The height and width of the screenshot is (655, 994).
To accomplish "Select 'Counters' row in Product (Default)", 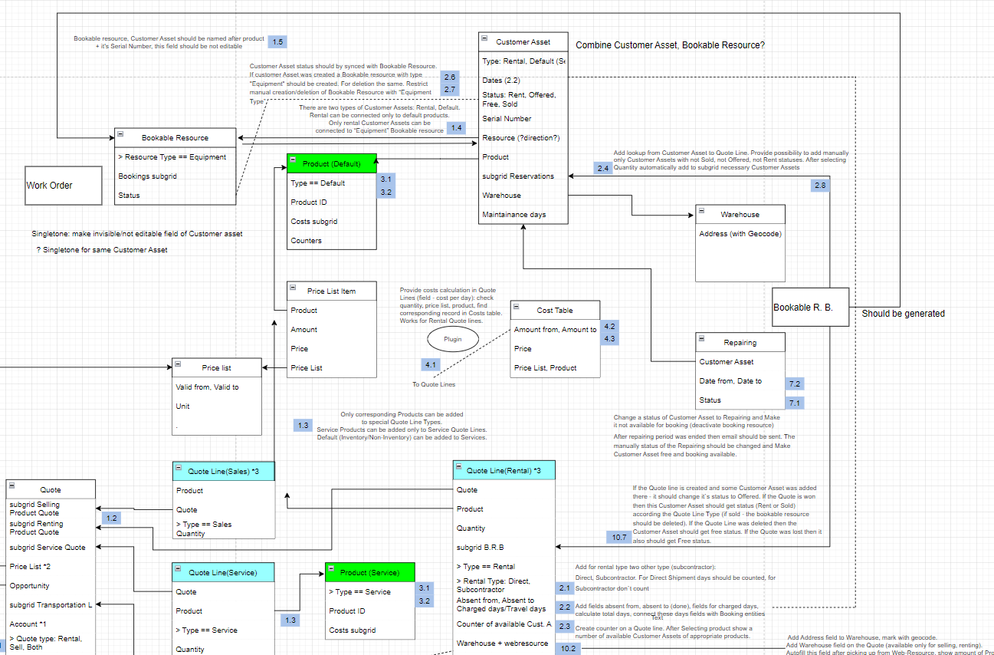I will (332, 241).
